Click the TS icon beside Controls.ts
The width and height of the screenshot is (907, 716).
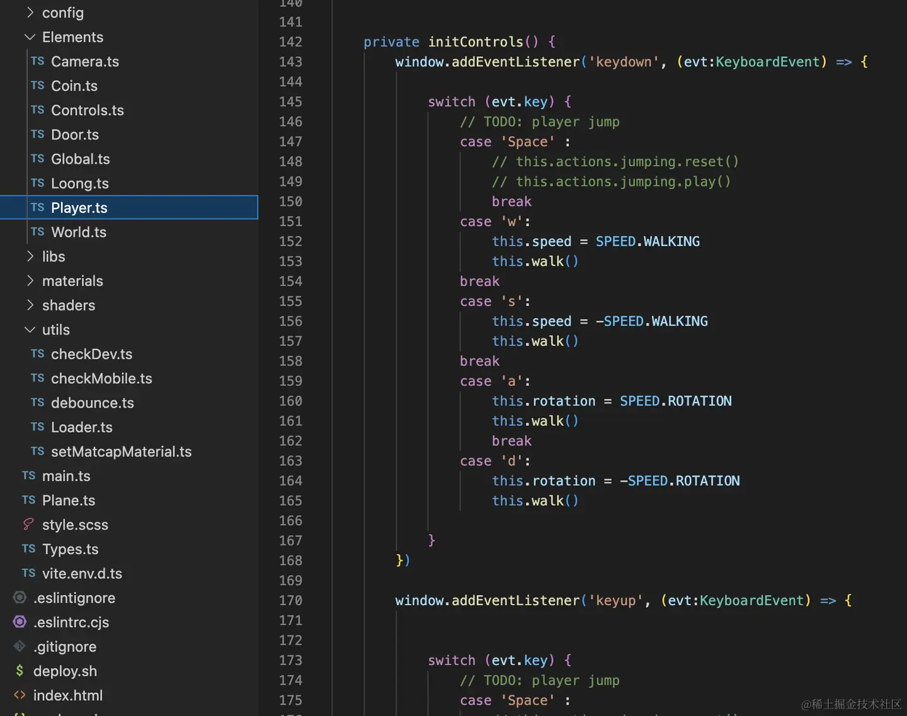tap(38, 110)
